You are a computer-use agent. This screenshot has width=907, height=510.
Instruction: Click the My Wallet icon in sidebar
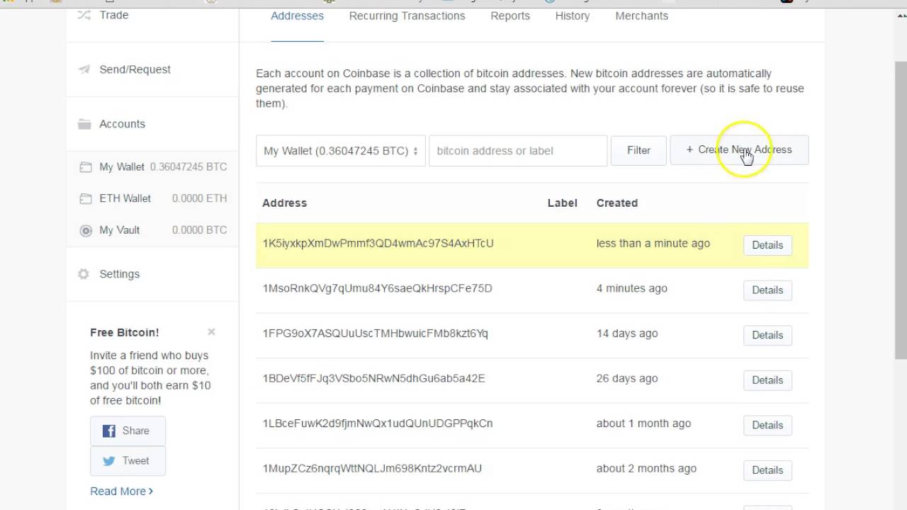coord(86,167)
